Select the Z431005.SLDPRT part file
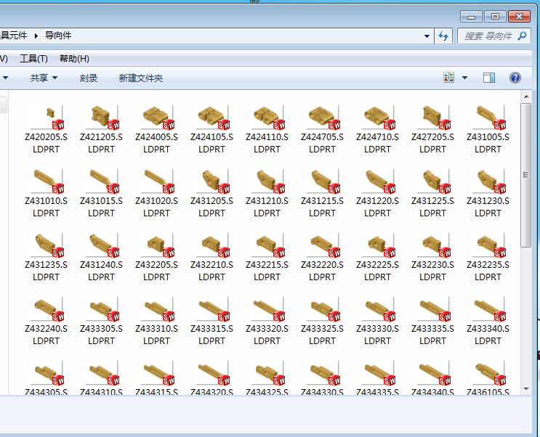 (488, 129)
